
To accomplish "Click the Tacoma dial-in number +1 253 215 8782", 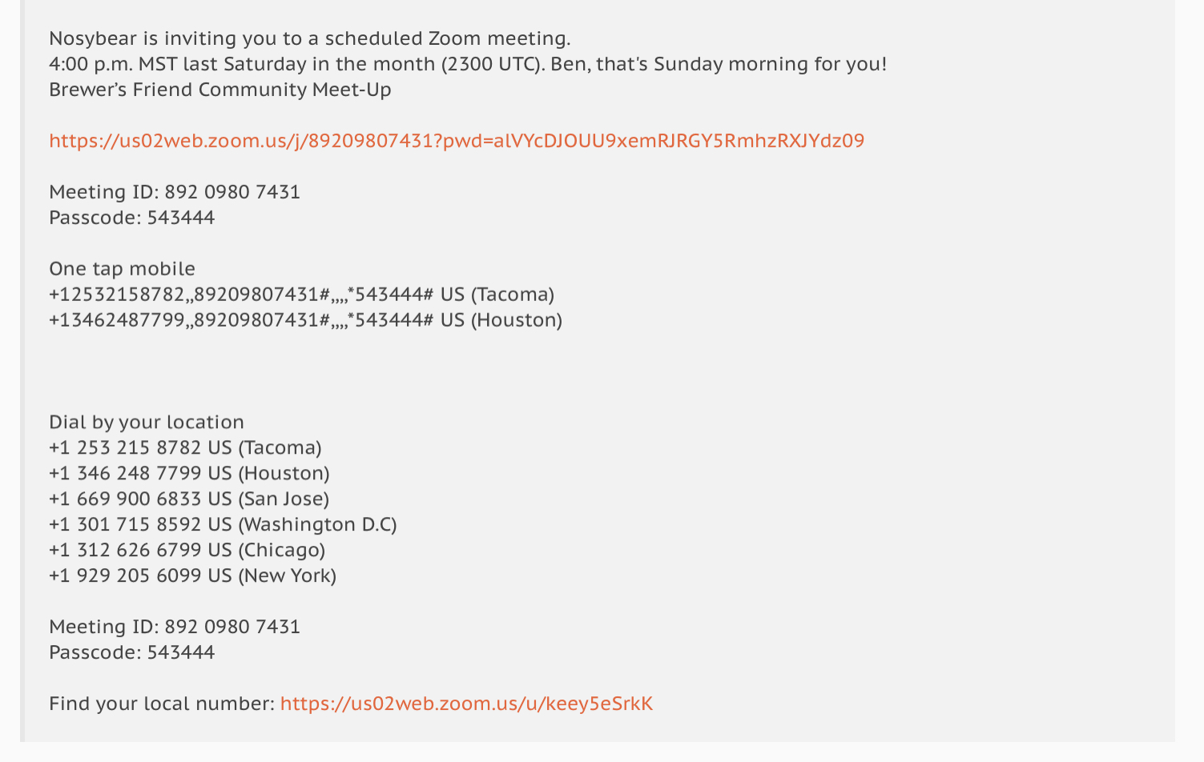I will click(x=185, y=447).
